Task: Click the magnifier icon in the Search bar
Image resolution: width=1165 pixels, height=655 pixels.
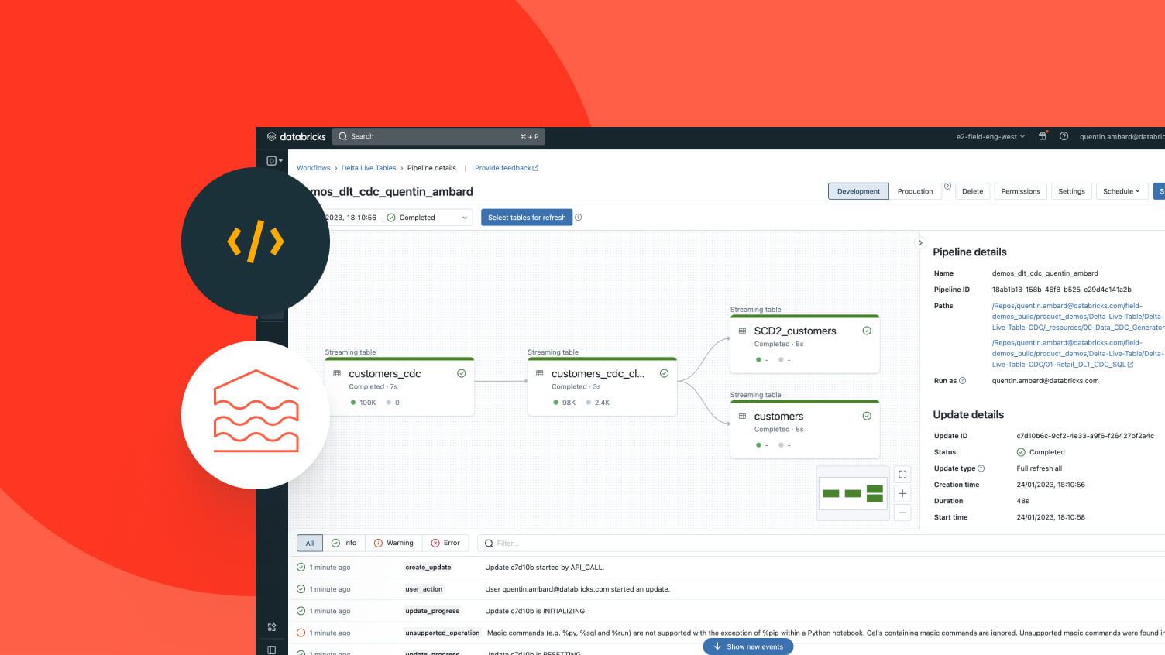Action: click(343, 136)
